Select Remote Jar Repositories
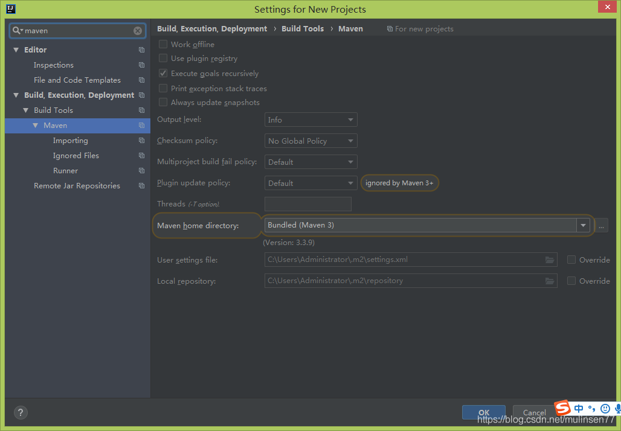621x431 pixels. point(77,185)
